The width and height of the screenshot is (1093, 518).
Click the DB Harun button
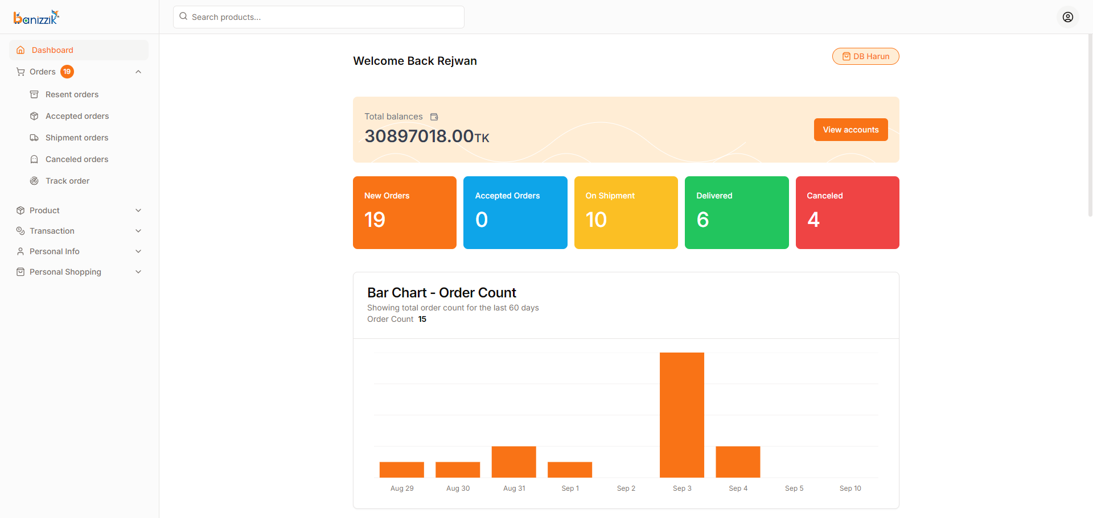click(865, 56)
